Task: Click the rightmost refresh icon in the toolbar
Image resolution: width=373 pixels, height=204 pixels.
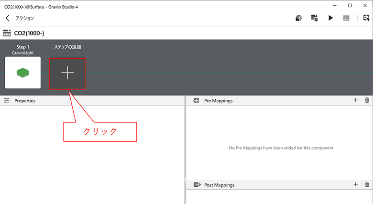Action: (366, 18)
